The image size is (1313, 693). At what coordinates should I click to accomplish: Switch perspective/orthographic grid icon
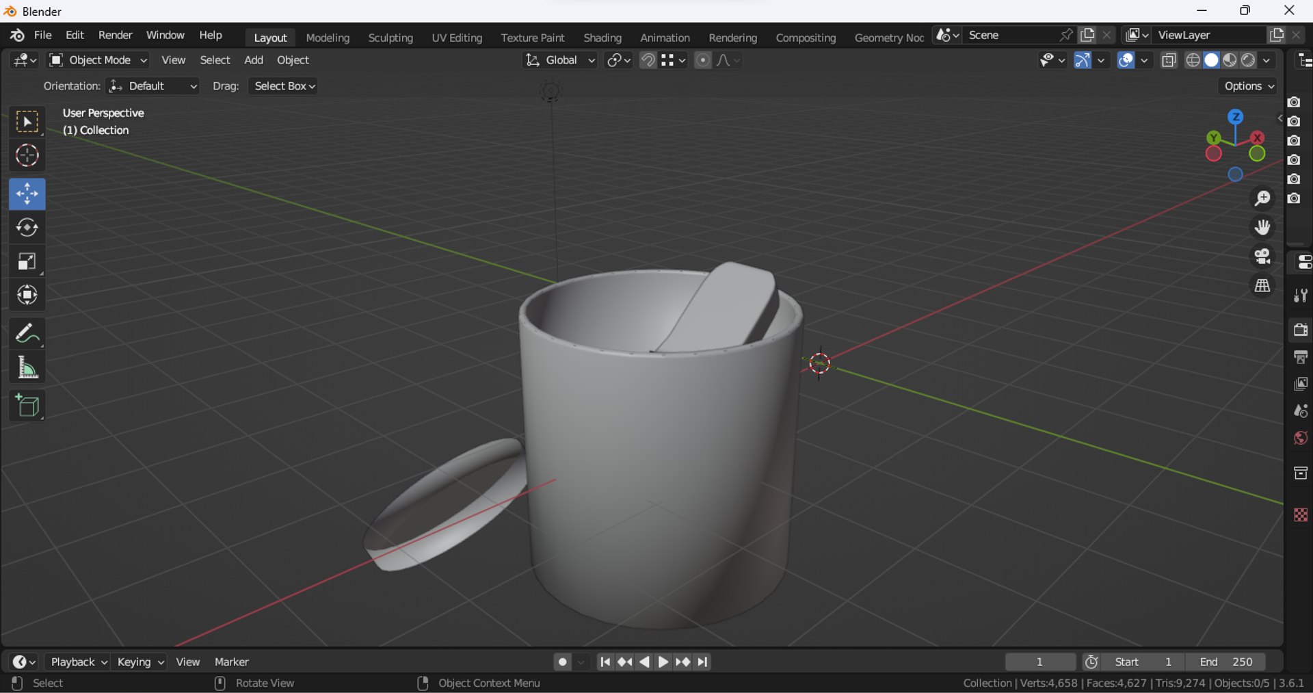tap(1262, 286)
